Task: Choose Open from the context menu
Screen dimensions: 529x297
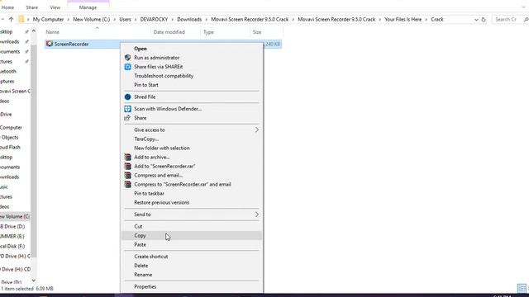Action: 192,49
